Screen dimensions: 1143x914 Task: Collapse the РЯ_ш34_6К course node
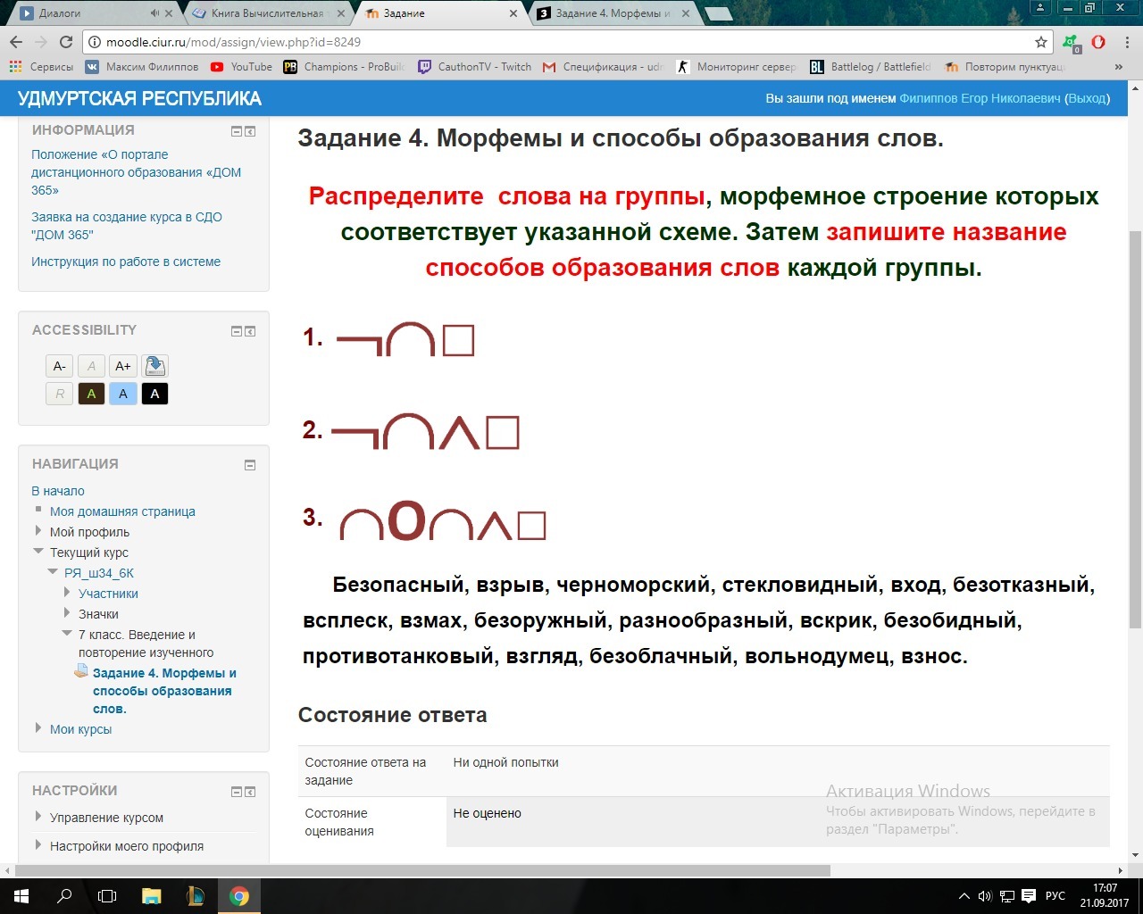pos(54,572)
